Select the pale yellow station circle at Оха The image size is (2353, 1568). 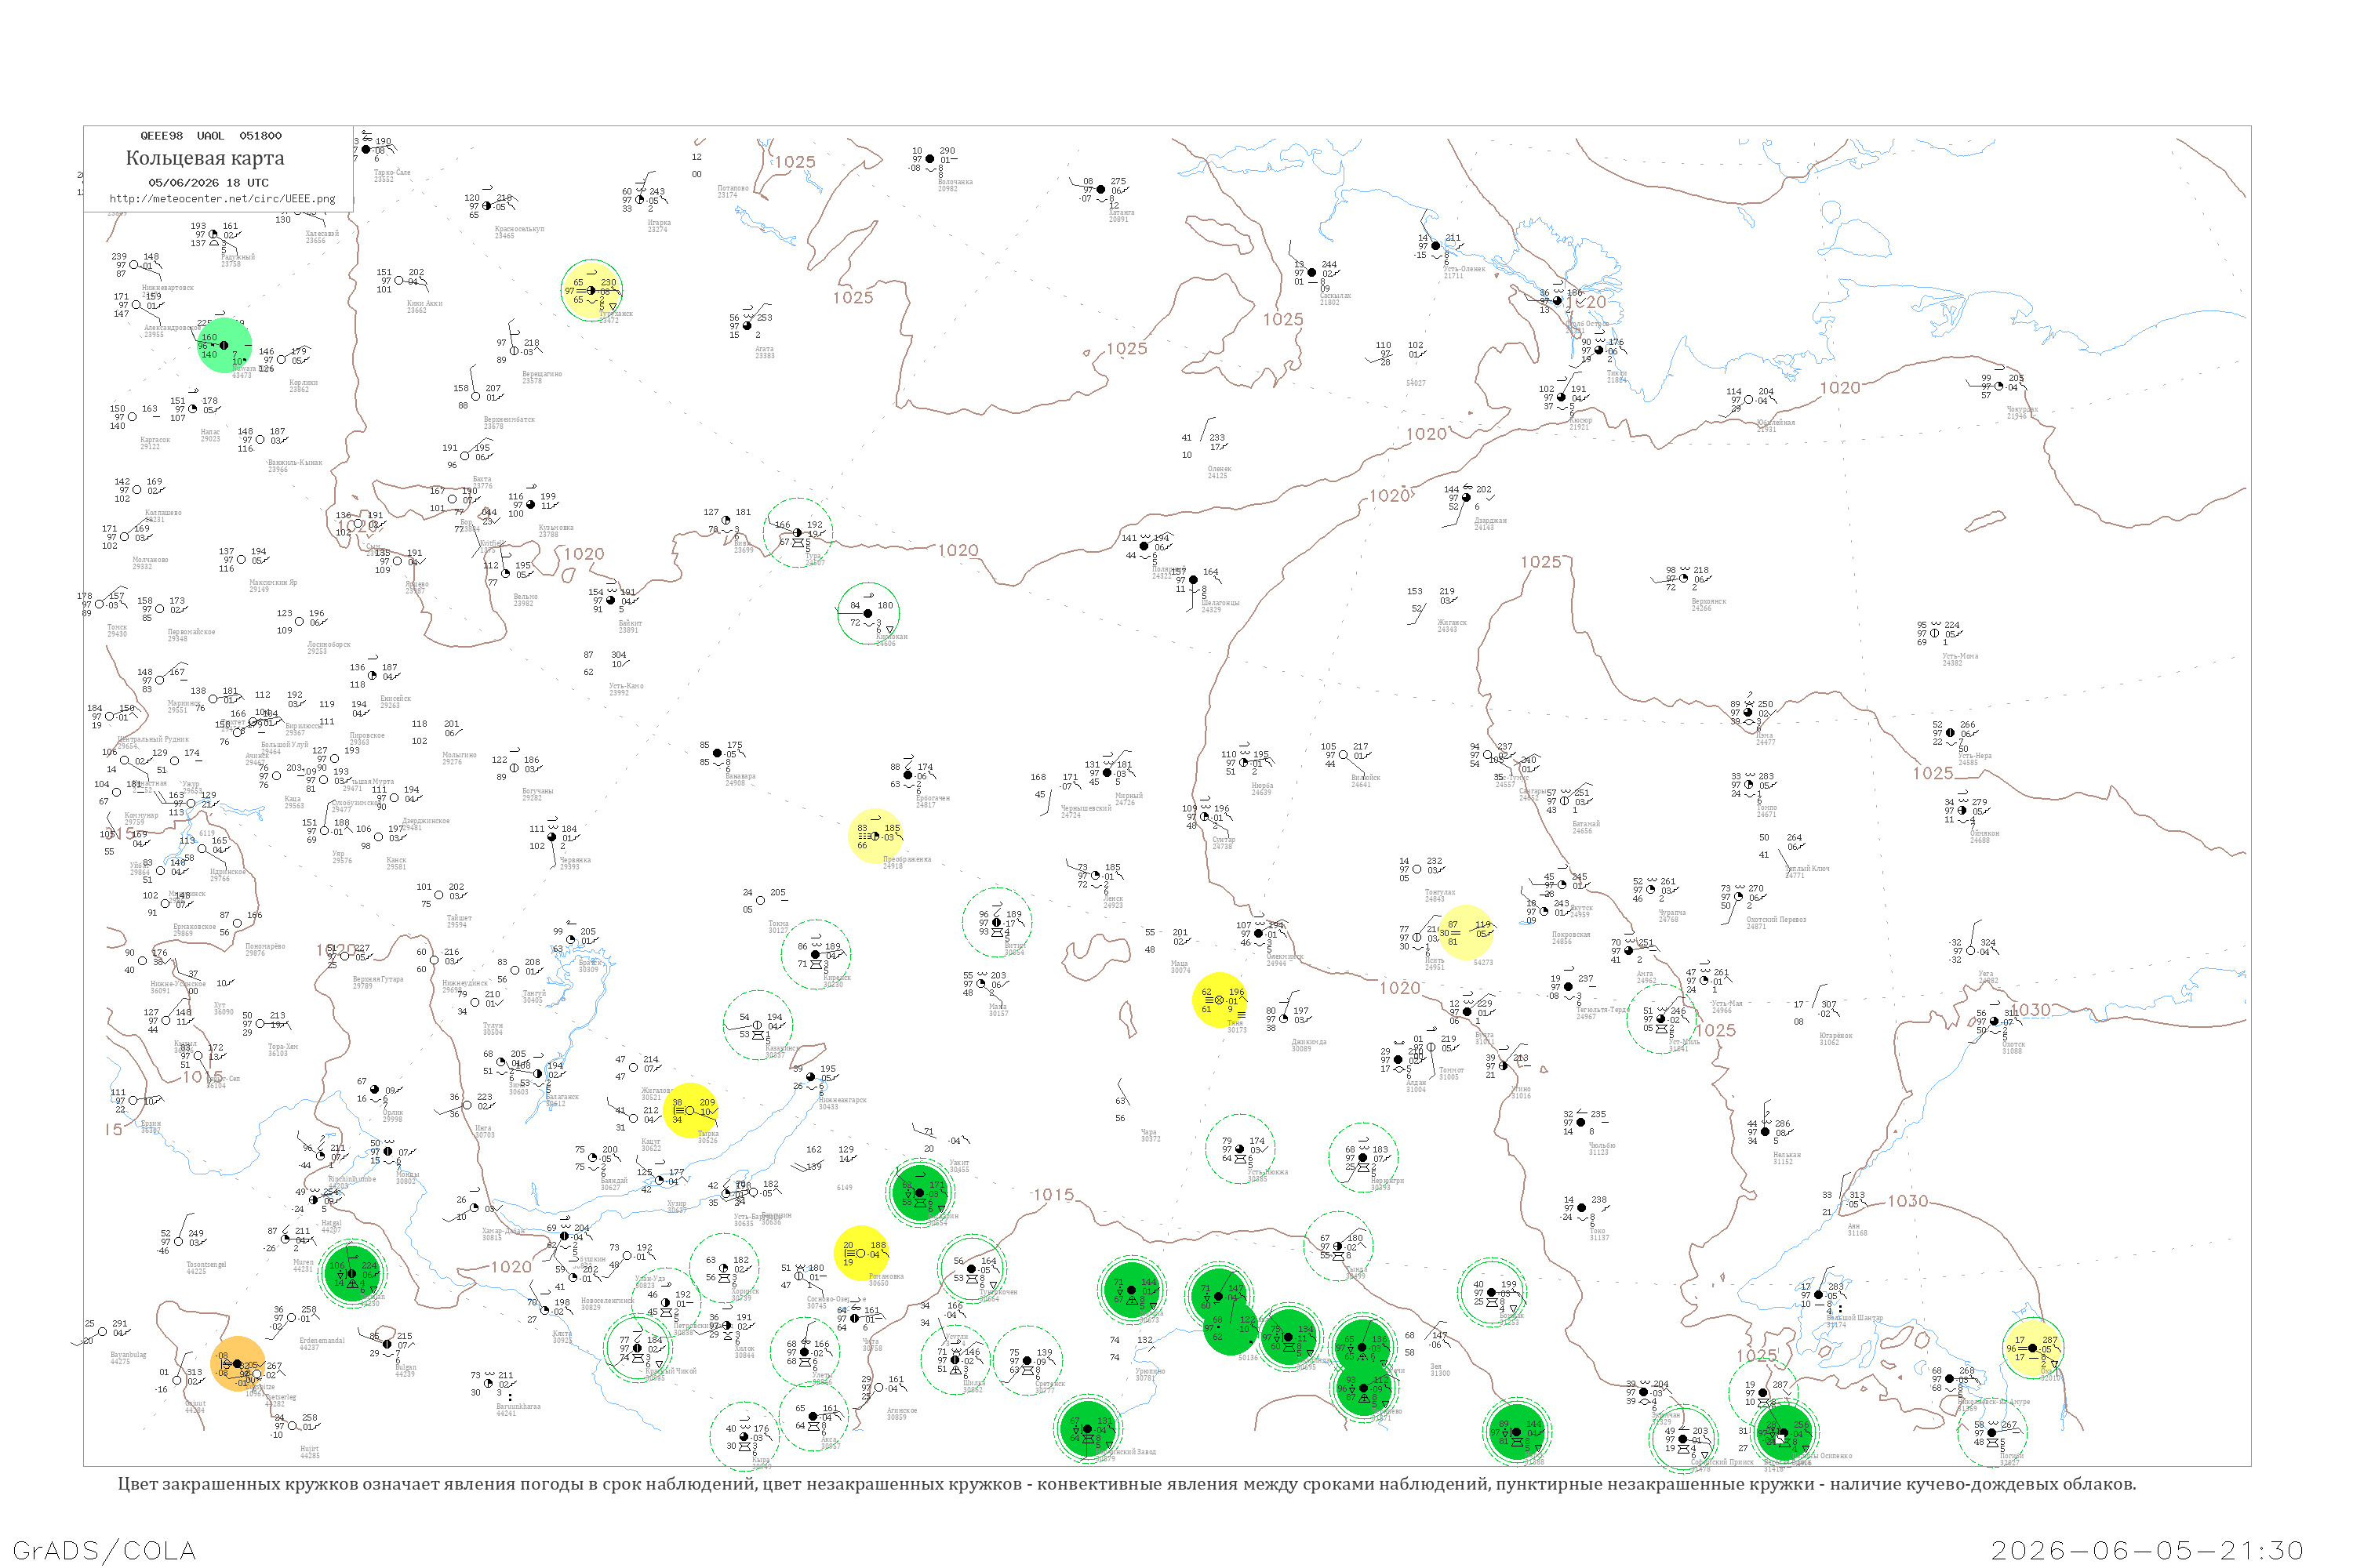pyautogui.click(x=2033, y=1348)
